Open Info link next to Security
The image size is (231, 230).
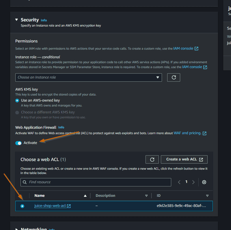[44, 20]
